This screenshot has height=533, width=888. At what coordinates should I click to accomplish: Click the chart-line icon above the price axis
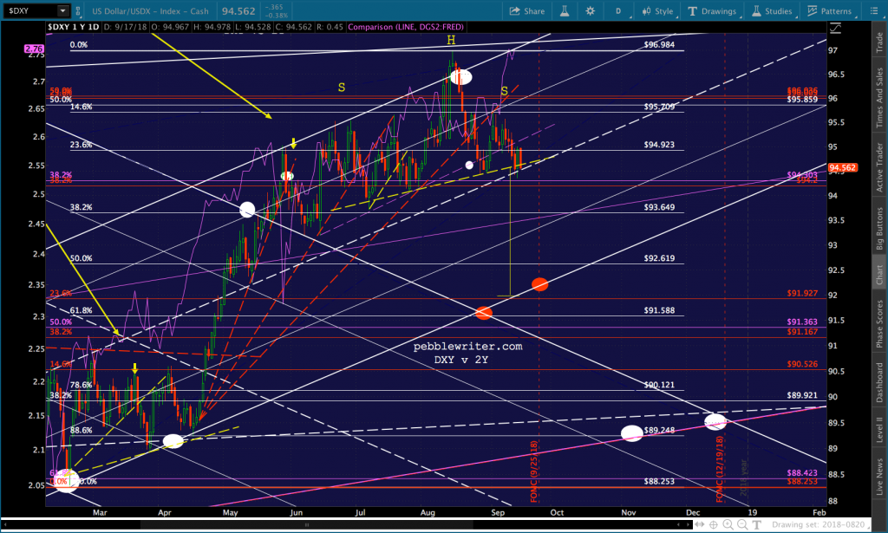pyautogui.click(x=835, y=28)
